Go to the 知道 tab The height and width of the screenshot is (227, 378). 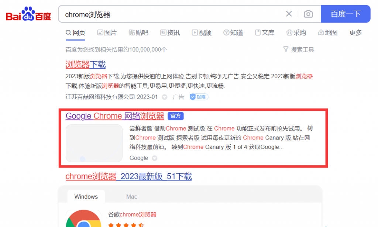[233, 33]
